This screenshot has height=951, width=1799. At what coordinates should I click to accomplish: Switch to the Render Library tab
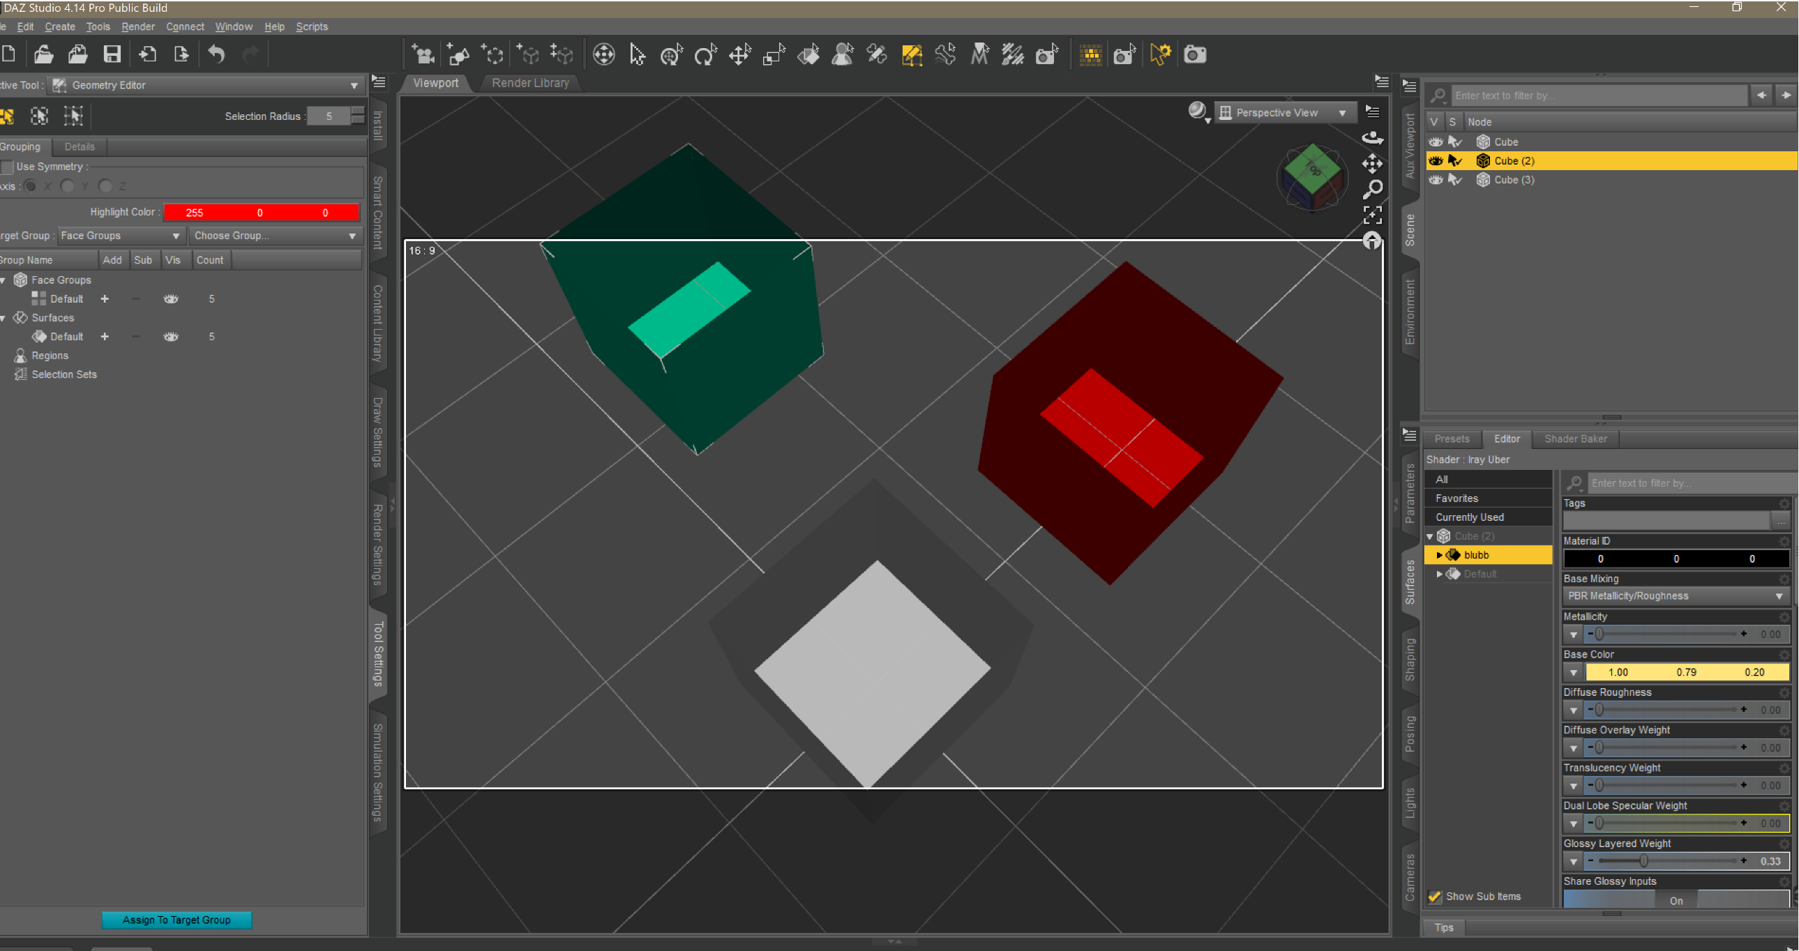tap(530, 82)
